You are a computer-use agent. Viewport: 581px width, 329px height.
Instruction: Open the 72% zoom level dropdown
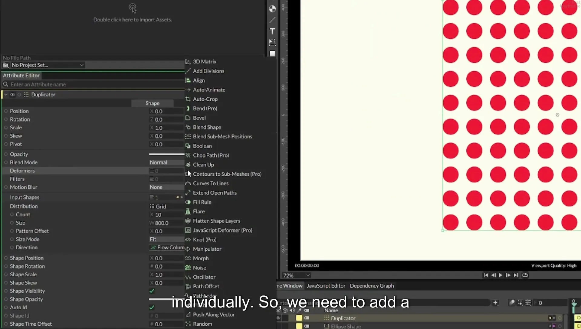(x=296, y=275)
